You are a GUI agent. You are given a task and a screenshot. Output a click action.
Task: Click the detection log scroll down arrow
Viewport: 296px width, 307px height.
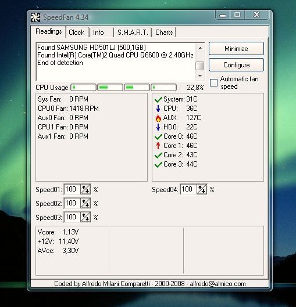click(200, 75)
